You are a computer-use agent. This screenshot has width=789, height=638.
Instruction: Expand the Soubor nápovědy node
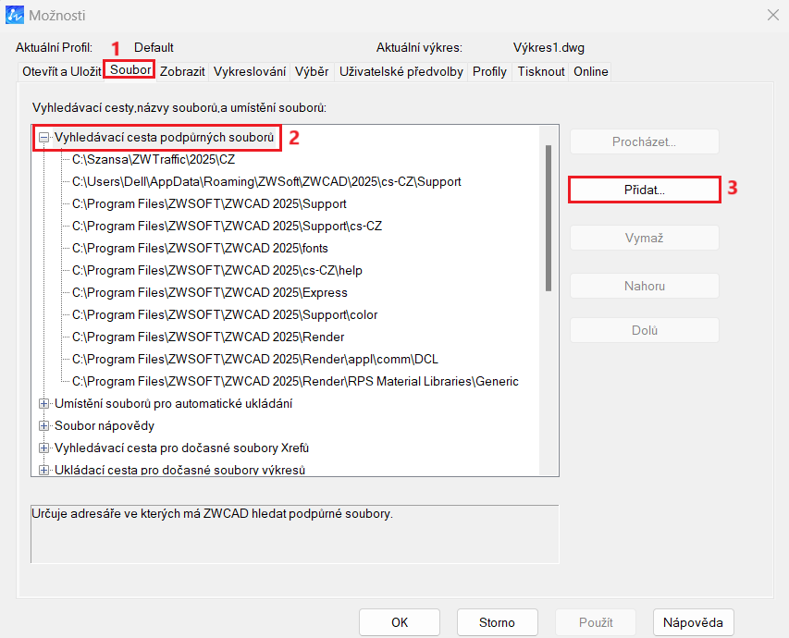click(x=44, y=425)
